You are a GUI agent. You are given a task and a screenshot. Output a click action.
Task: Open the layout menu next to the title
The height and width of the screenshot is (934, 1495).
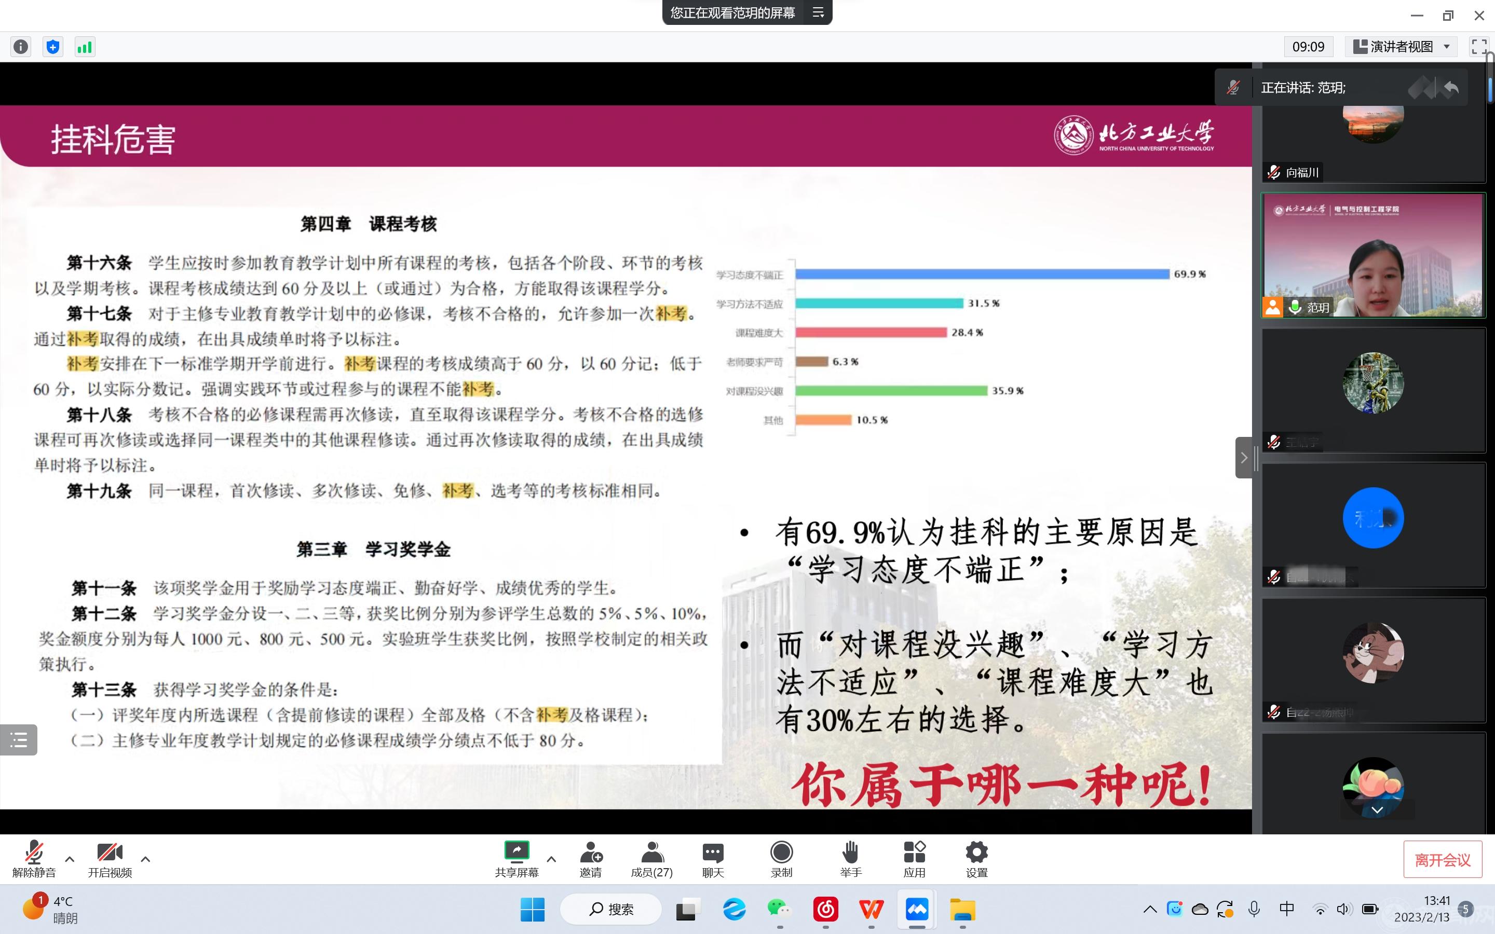coord(819,12)
